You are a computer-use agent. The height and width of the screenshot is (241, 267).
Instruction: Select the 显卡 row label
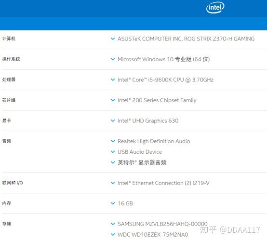coord(7,120)
